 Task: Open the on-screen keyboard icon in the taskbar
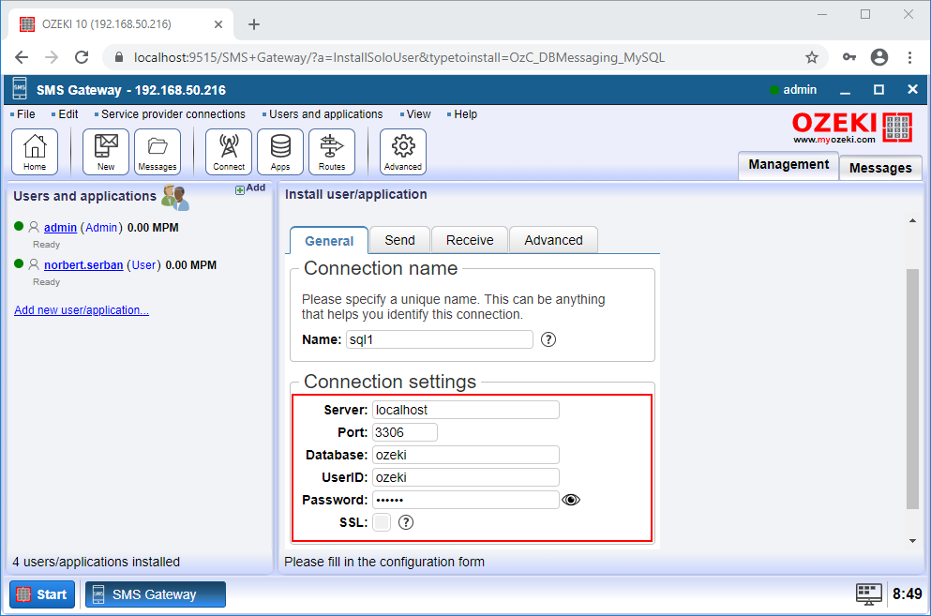point(868,593)
